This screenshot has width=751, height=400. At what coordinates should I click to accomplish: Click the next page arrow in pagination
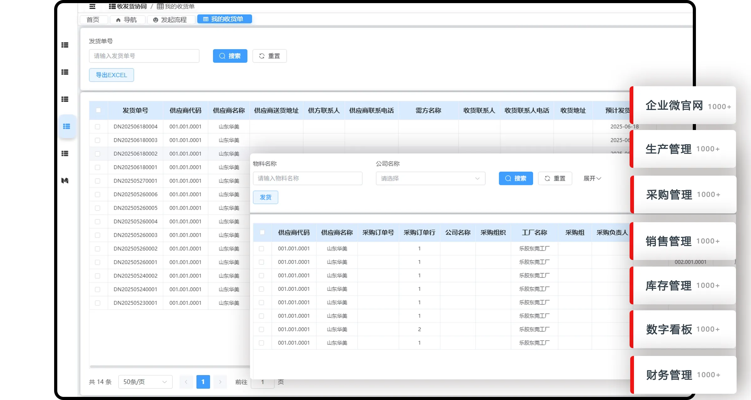[x=220, y=382]
